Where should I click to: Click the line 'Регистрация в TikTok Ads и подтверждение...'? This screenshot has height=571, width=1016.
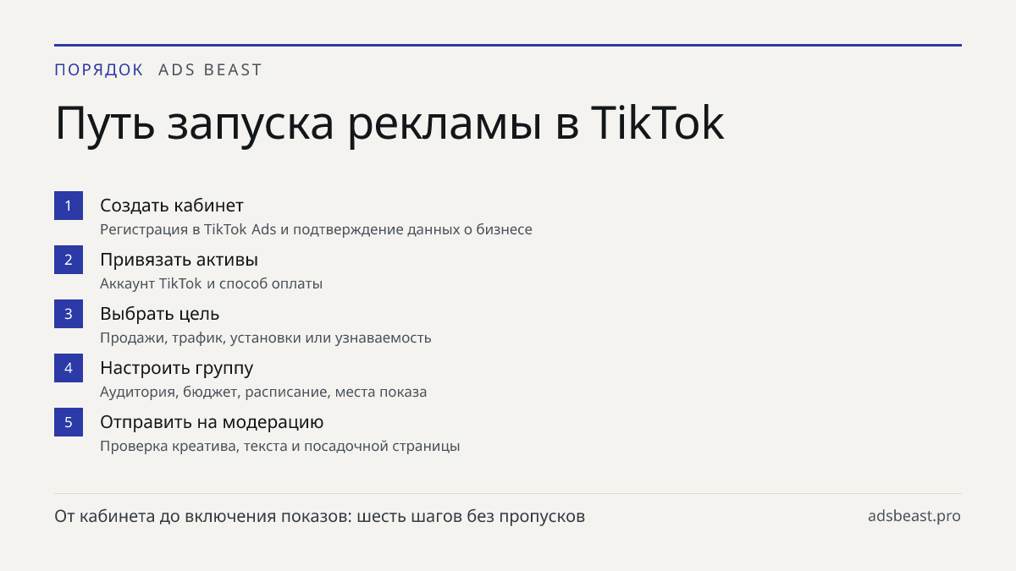(317, 229)
